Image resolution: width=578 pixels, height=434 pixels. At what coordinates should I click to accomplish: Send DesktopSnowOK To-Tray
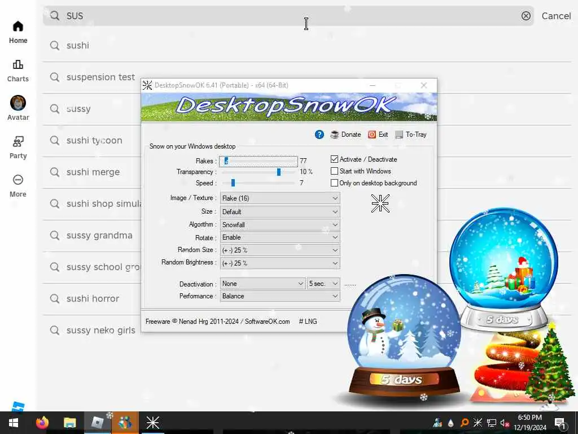(x=411, y=134)
